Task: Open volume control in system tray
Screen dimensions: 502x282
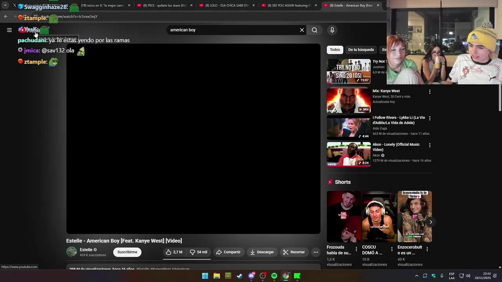Action: pos(468,276)
